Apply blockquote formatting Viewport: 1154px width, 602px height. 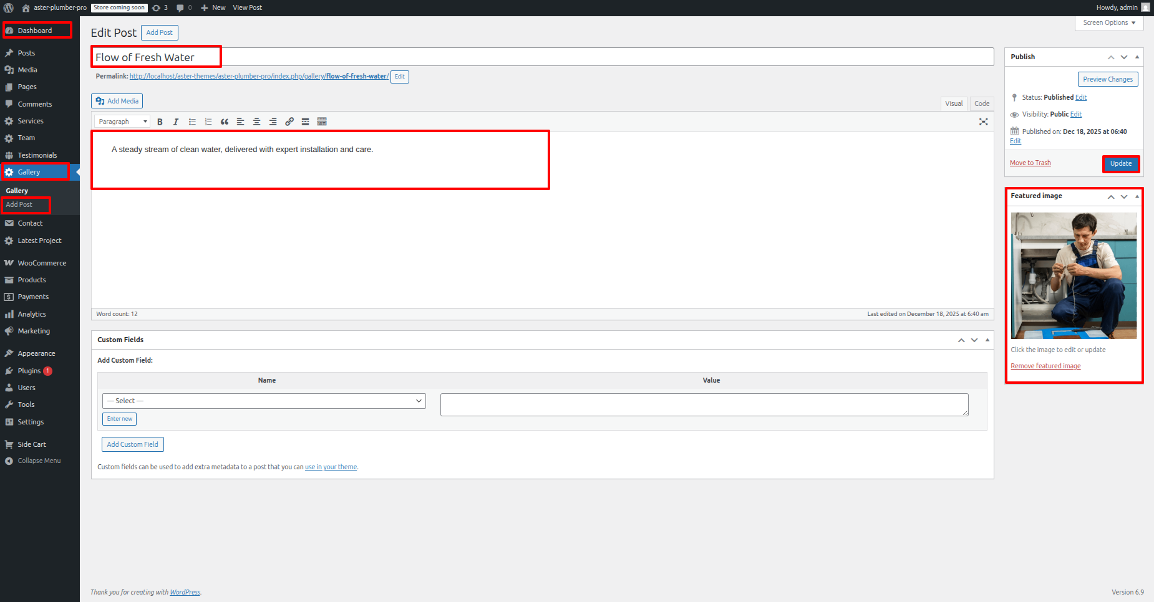pos(225,122)
